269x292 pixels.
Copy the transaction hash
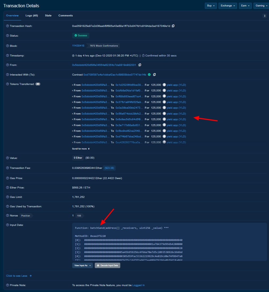point(173,26)
